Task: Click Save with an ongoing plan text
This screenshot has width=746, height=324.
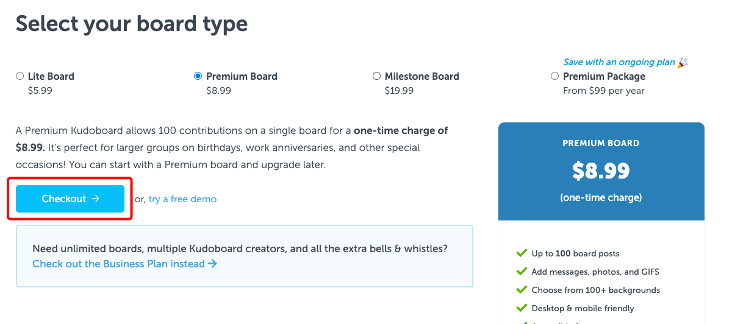Action: 619,62
